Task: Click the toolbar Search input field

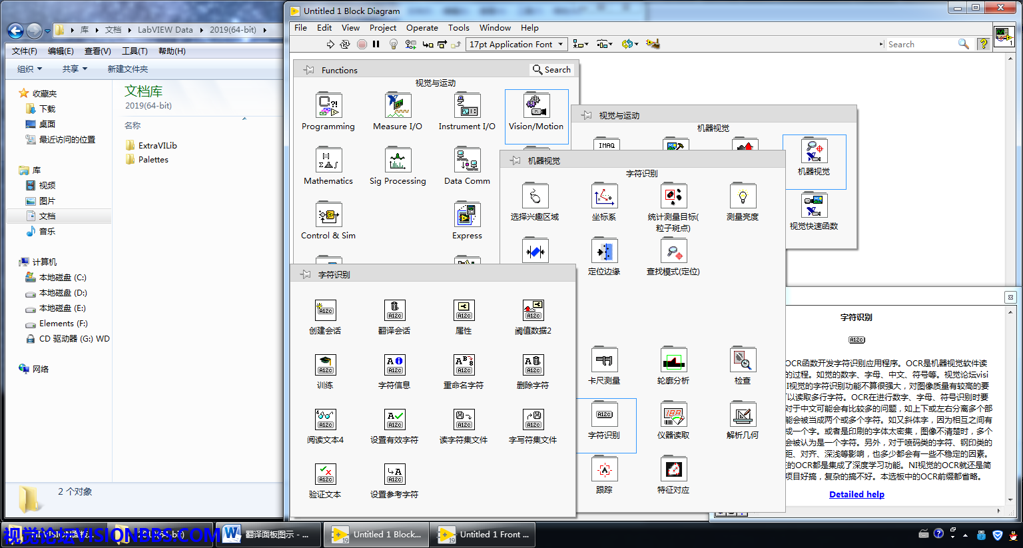Action: (920, 44)
